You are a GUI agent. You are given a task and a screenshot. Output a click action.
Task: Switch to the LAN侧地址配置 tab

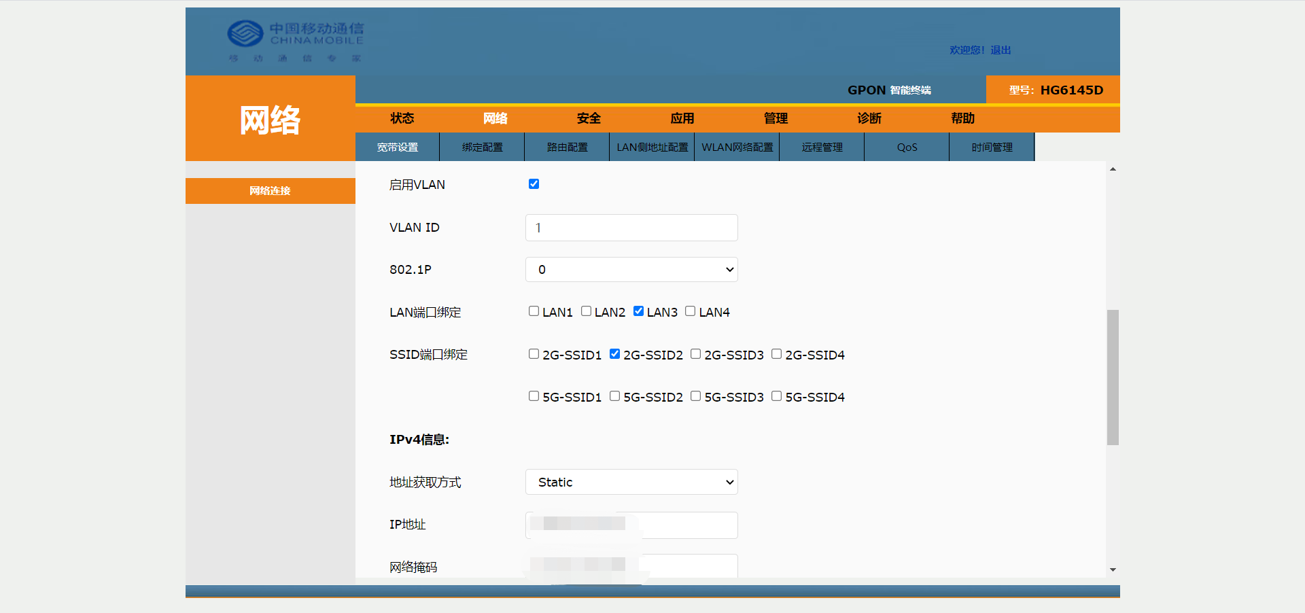[652, 147]
